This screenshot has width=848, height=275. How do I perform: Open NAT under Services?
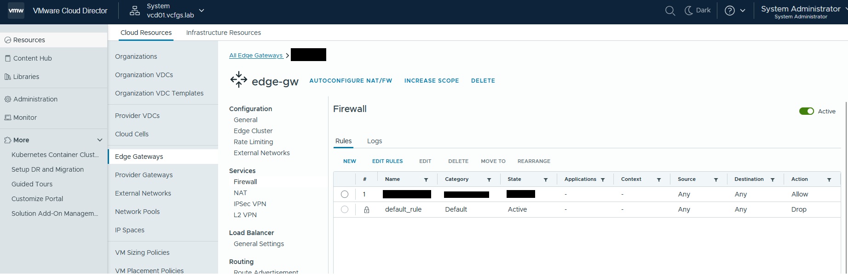(240, 193)
